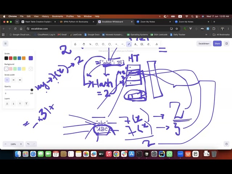Viewport: 232px width, 174px height.
Task: Open the Chrome Extensions puzzle icon
Action: click(x=214, y=29)
